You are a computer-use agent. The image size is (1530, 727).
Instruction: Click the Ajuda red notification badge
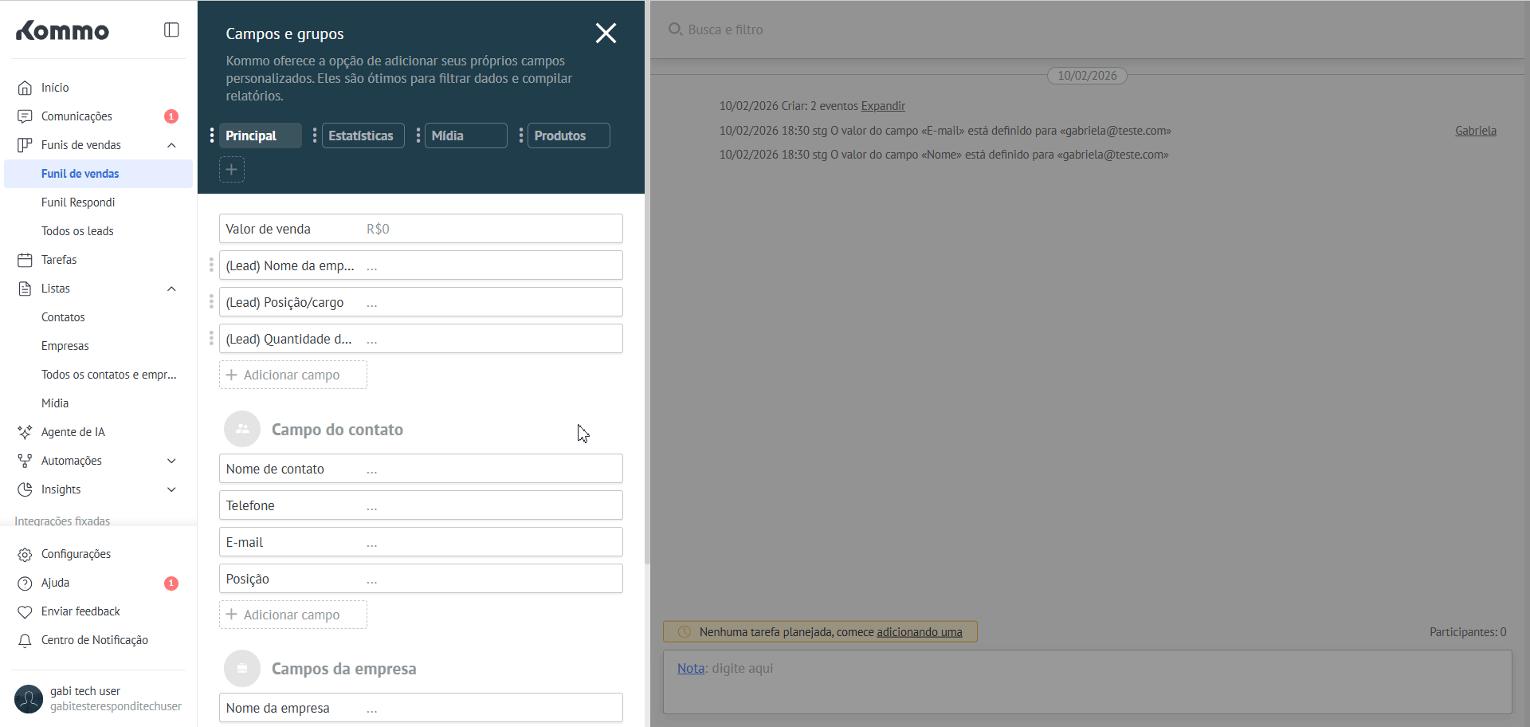[x=171, y=583]
